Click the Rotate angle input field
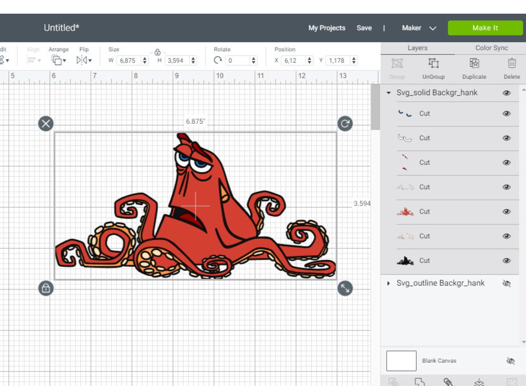The image size is (526, 386). pos(238,60)
